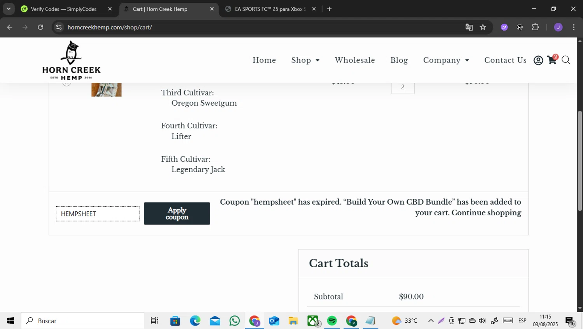
Task: Go to the Home page
Action: click(x=264, y=60)
